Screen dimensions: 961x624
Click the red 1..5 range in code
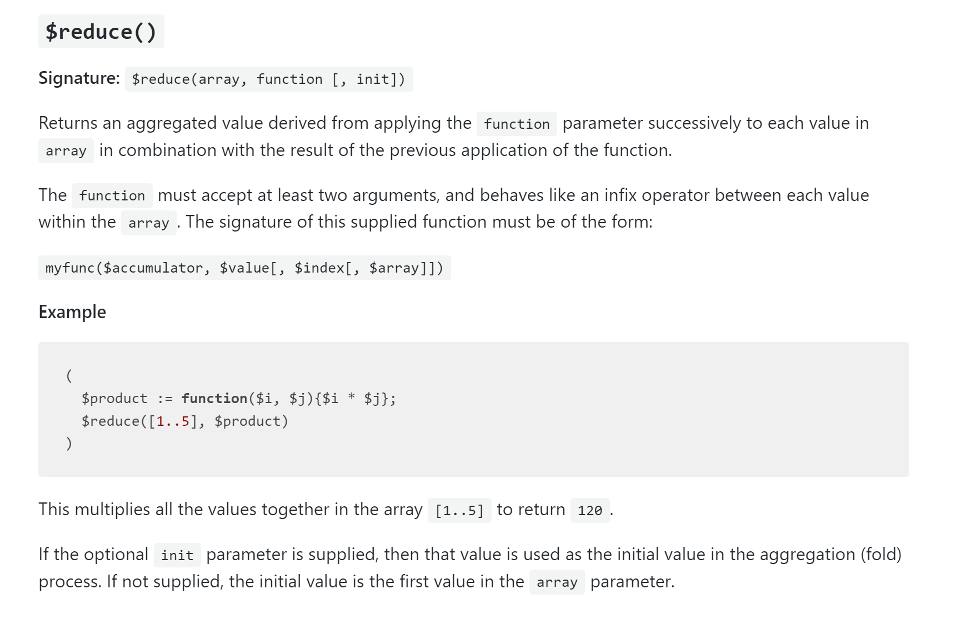click(173, 421)
